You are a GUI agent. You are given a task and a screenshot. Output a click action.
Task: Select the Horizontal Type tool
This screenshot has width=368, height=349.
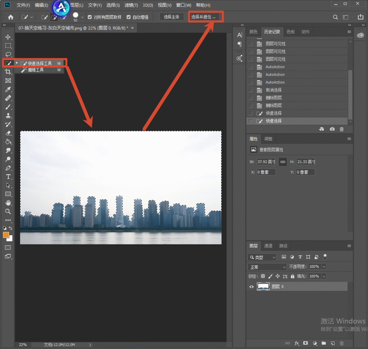8,177
